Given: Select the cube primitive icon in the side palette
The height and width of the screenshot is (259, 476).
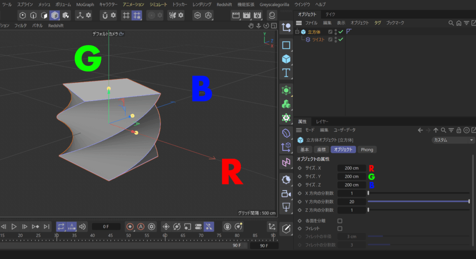Looking at the screenshot, I should pyautogui.click(x=286, y=59).
